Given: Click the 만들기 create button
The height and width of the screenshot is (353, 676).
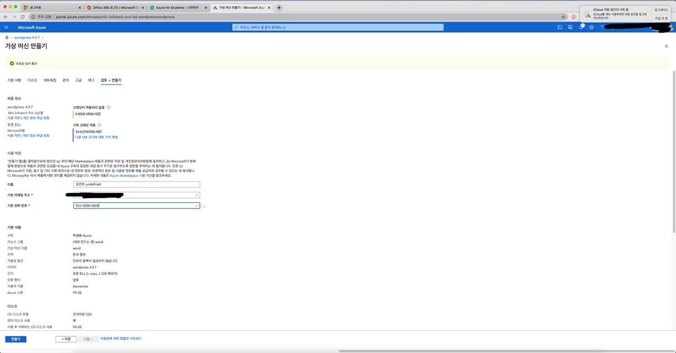Looking at the screenshot, I should click(16, 339).
